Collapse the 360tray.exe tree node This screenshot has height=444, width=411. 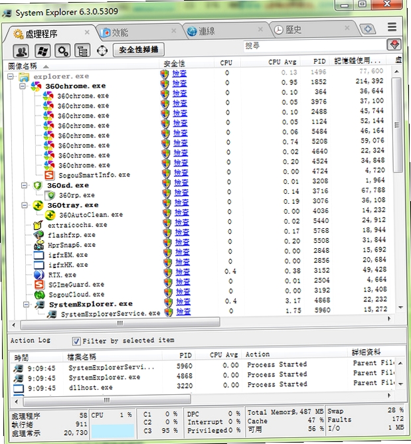click(25, 205)
